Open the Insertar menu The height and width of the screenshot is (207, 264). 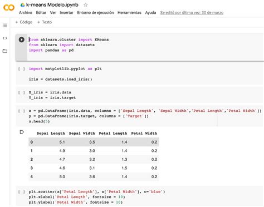coord(66,13)
